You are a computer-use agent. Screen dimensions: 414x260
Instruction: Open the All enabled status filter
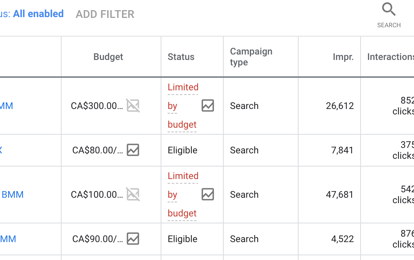tap(38, 14)
